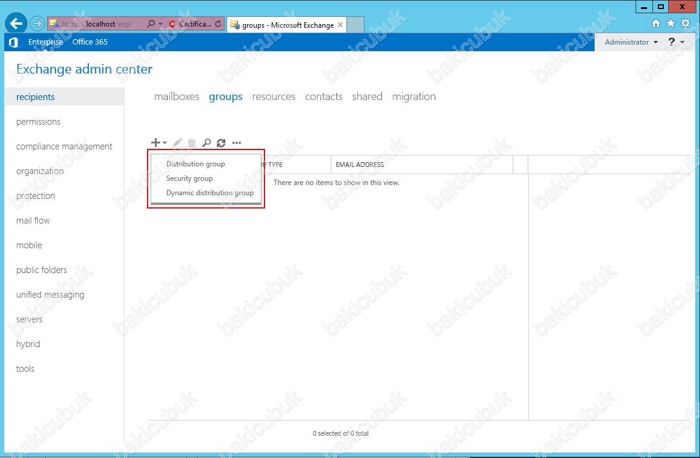700x458 pixels.
Task: Open browser tools gear icon
Action: click(x=686, y=24)
